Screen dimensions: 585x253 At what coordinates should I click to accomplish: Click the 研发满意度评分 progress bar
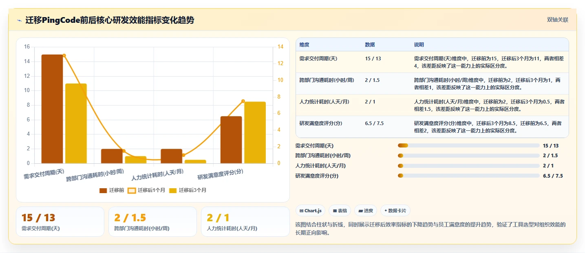469,176
